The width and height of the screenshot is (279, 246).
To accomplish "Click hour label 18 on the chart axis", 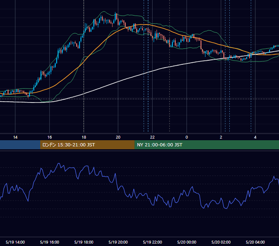I will pos(84,137).
